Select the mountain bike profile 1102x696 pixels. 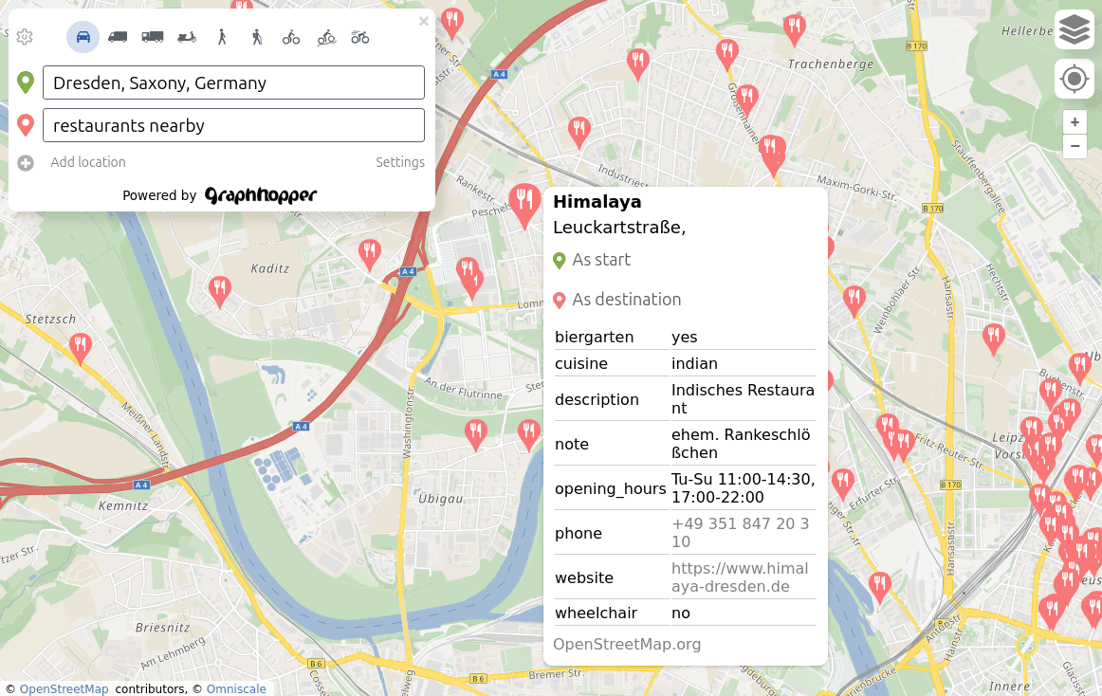(x=326, y=37)
